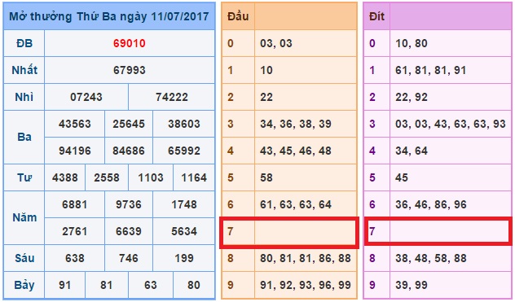Viewport: 515px width, 302px height.
Task: Select the empty Đầu row 7
Action: coord(289,232)
